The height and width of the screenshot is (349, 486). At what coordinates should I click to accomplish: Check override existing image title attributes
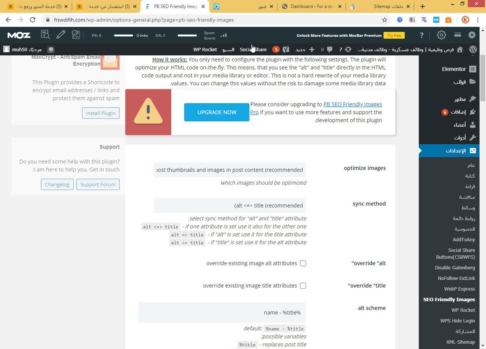(x=303, y=286)
